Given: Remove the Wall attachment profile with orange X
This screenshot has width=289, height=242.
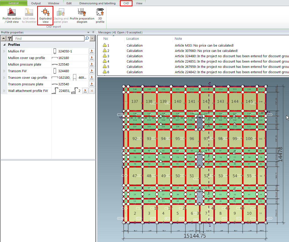Looking at the screenshot, I should pyautogui.click(x=92, y=91).
